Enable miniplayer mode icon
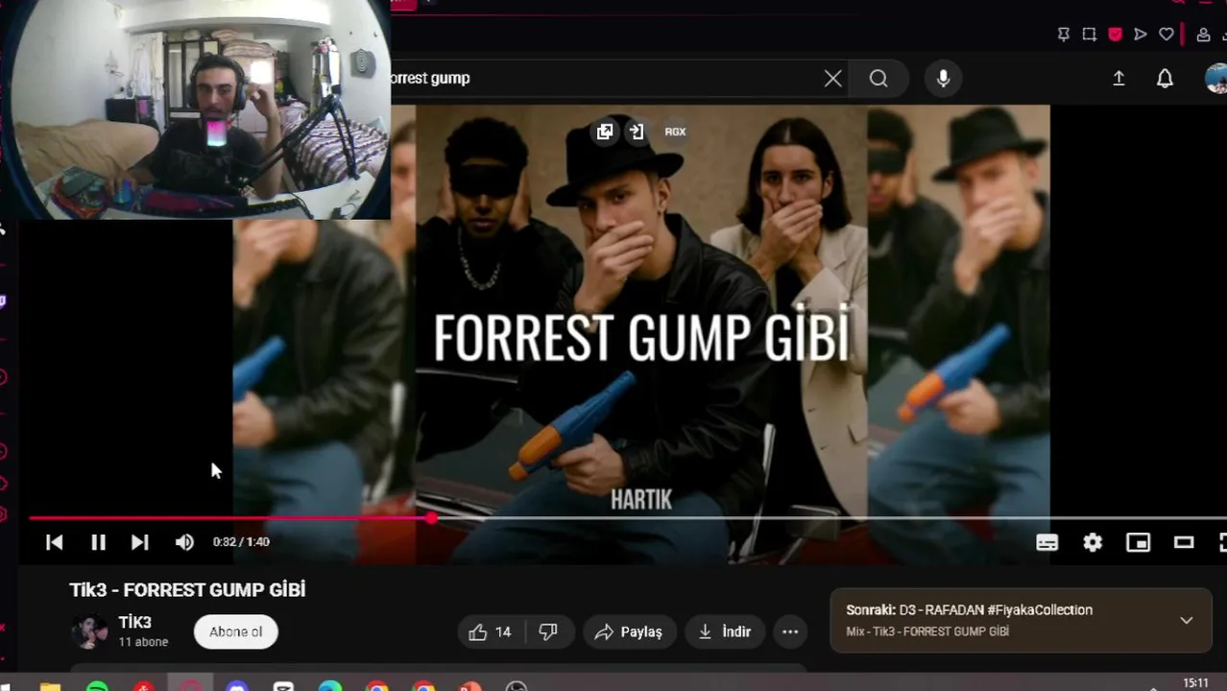Image resolution: width=1227 pixels, height=691 pixels. point(1138,542)
